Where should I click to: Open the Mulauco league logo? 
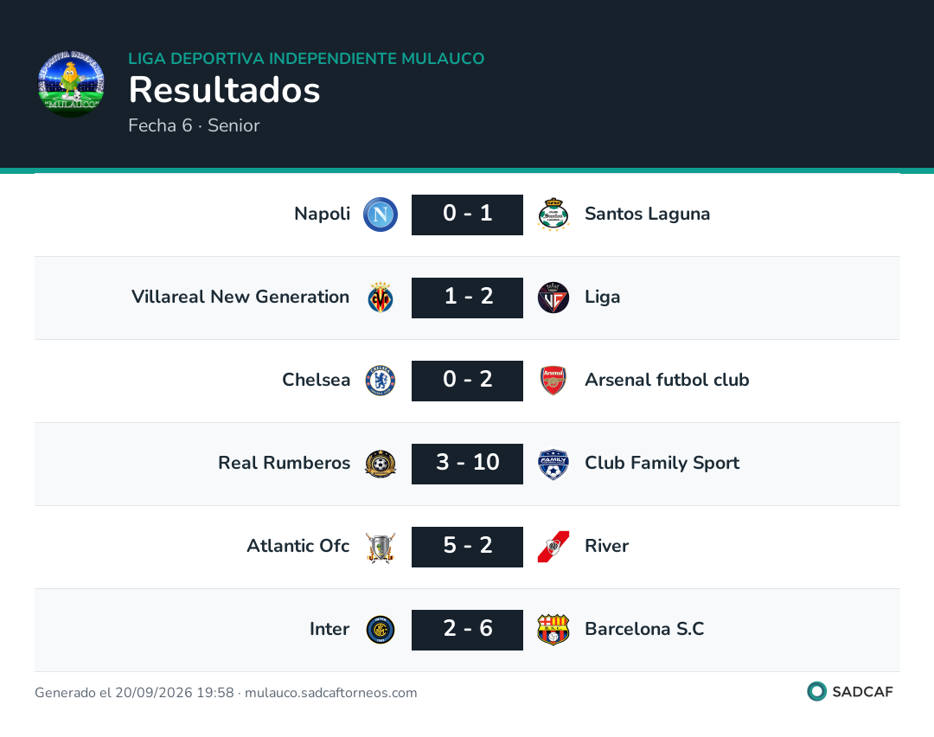click(x=72, y=84)
